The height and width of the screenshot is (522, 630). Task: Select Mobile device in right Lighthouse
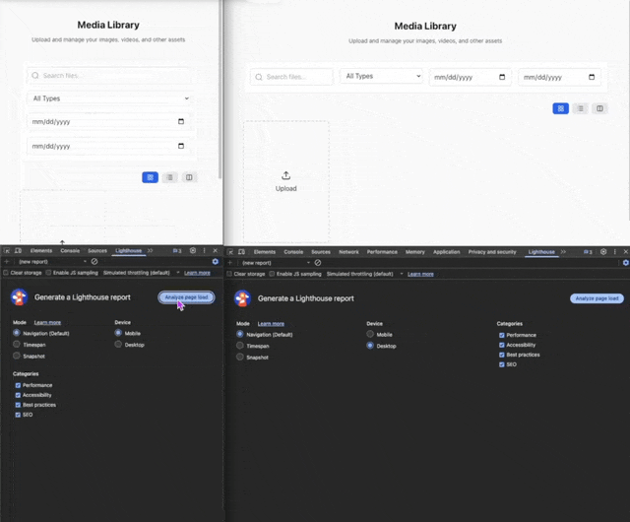[370, 334]
